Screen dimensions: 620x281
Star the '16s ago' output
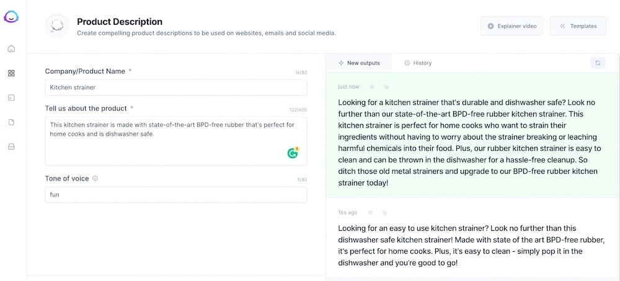pyautogui.click(x=371, y=212)
